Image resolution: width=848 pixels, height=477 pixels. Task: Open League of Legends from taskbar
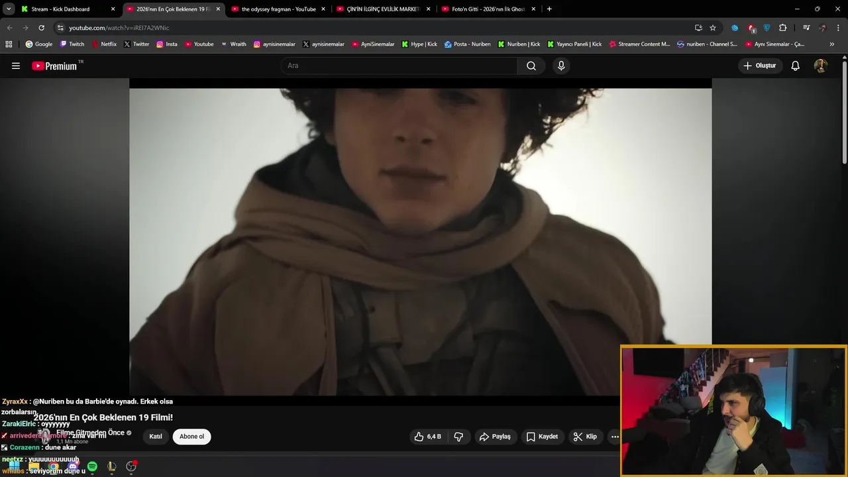pyautogui.click(x=111, y=466)
